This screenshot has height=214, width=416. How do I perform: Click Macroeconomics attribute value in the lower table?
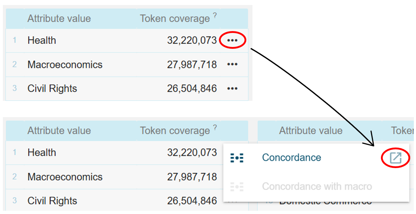(65, 177)
